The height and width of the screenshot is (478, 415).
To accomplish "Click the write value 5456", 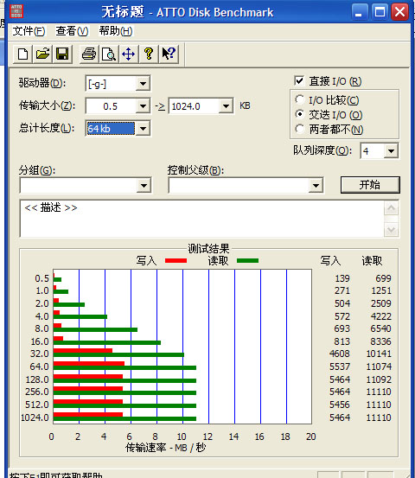I will tap(340, 405).
